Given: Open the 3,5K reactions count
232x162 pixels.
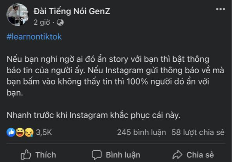Looking at the screenshot, I should click(x=43, y=132).
